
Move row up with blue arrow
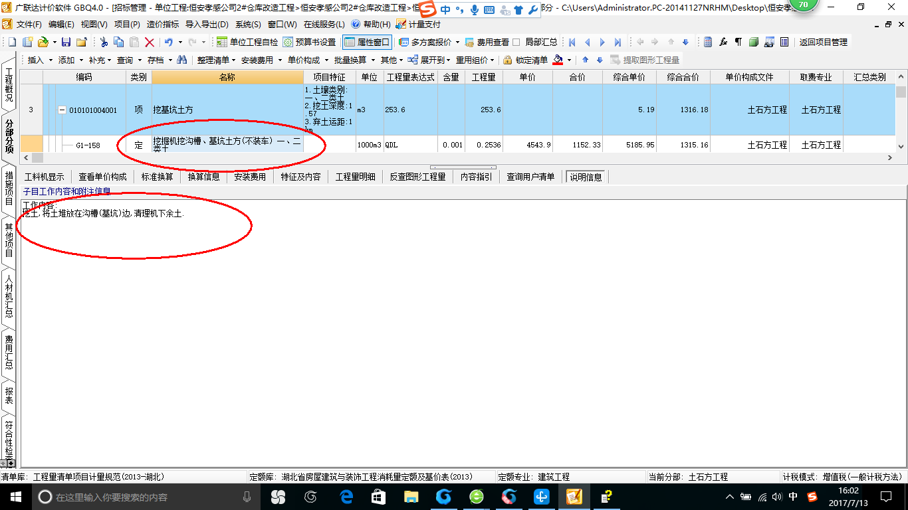click(x=586, y=60)
